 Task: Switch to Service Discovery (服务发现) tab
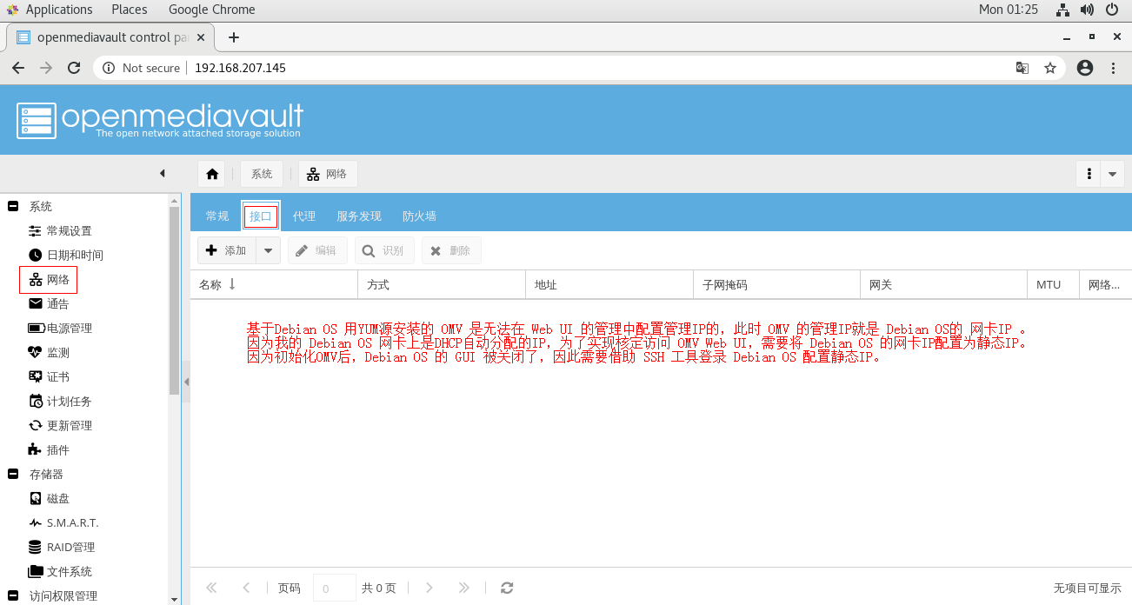[x=359, y=216]
